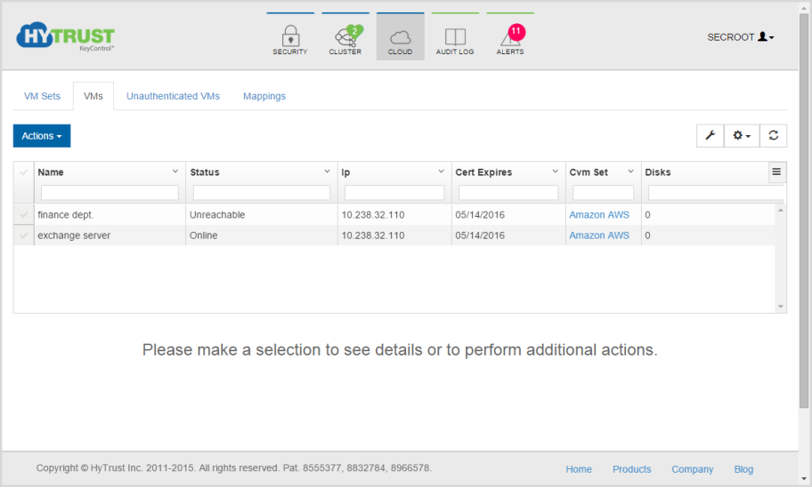Screen dimensions: 812x487
Task: Click the grid scroll-up arrow
Action: click(781, 211)
